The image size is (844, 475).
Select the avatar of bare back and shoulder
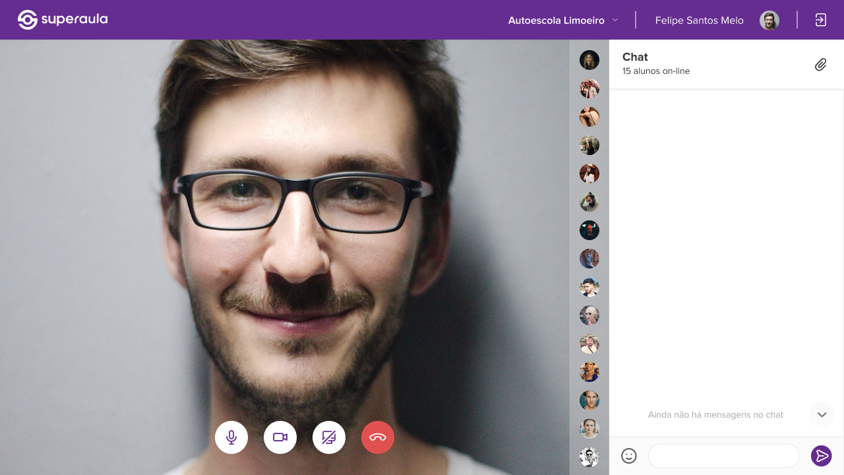point(589,117)
